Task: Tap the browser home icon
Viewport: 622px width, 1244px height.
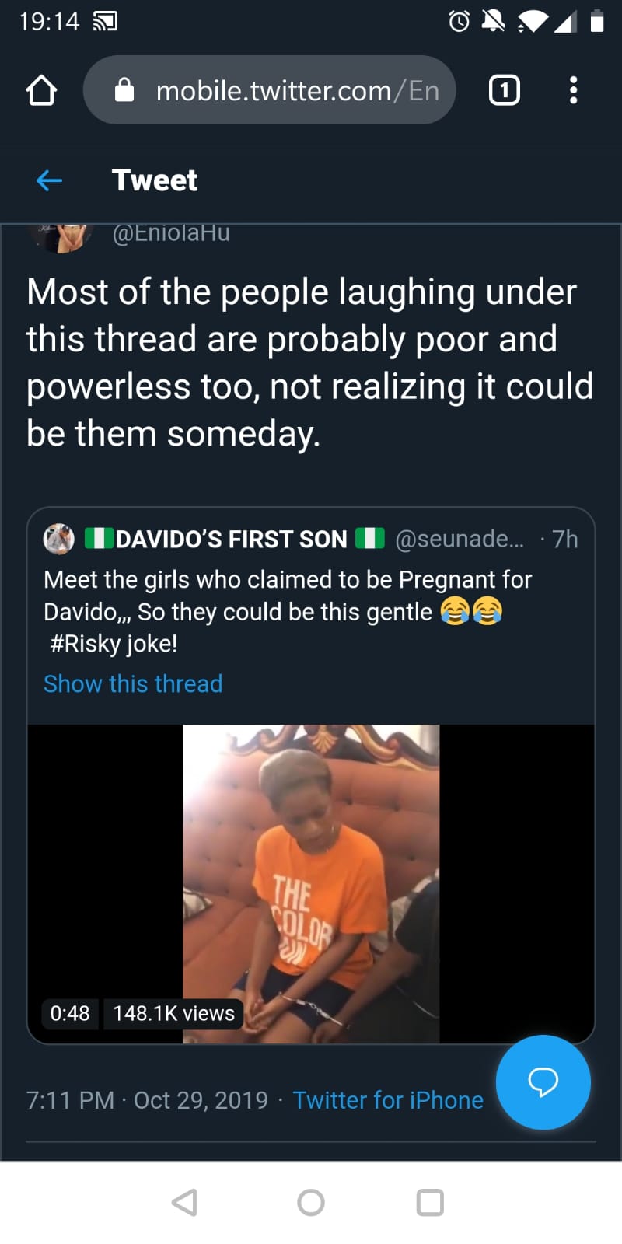Action: pyautogui.click(x=41, y=91)
